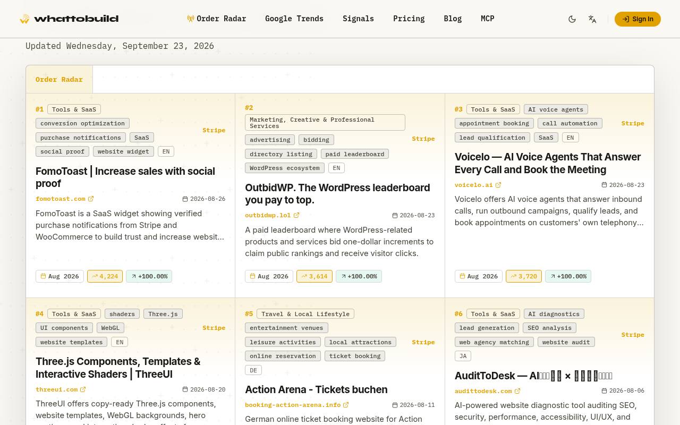
Task: Click the SEO analysis tag
Action: pyautogui.click(x=549, y=328)
